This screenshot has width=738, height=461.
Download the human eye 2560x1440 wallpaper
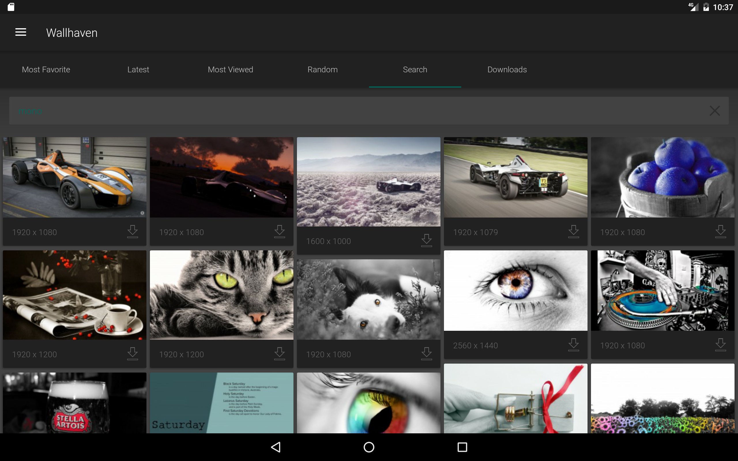coord(574,345)
